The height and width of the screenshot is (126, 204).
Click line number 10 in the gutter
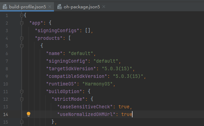(6, 84)
